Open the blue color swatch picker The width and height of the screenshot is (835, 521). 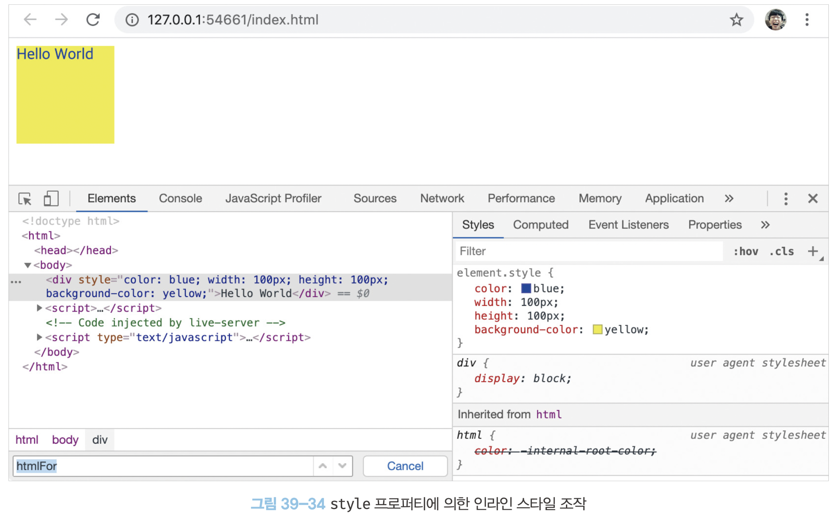tap(526, 289)
